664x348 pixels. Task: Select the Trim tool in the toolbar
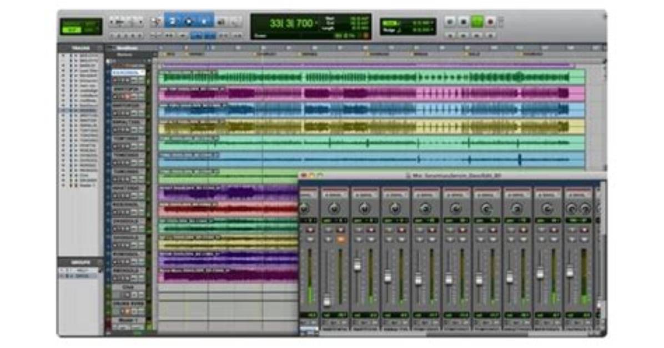(x=172, y=22)
